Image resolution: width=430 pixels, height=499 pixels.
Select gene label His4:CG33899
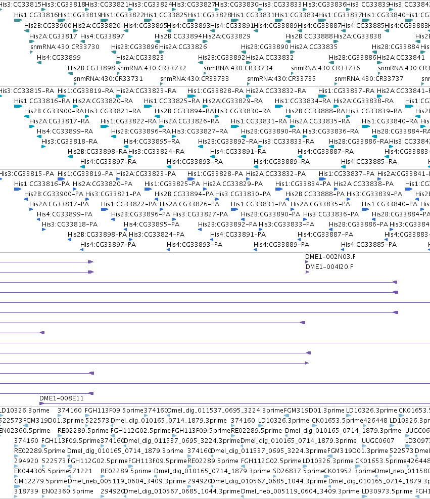coord(59,58)
